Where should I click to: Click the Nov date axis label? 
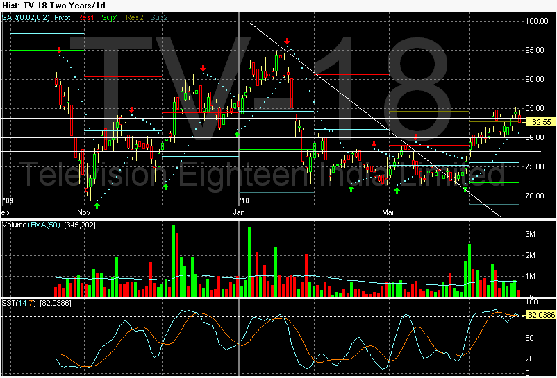83,212
